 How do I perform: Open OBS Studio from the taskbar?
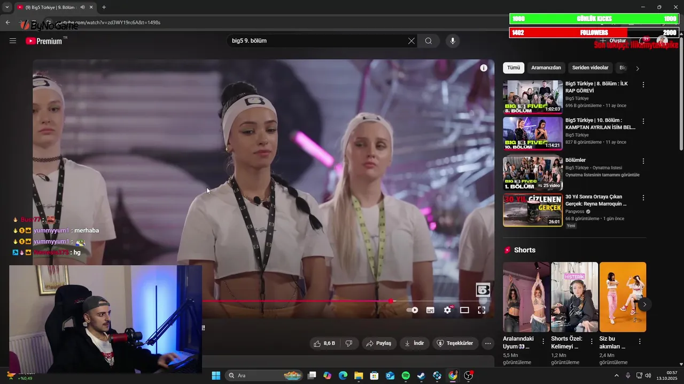pos(469,375)
